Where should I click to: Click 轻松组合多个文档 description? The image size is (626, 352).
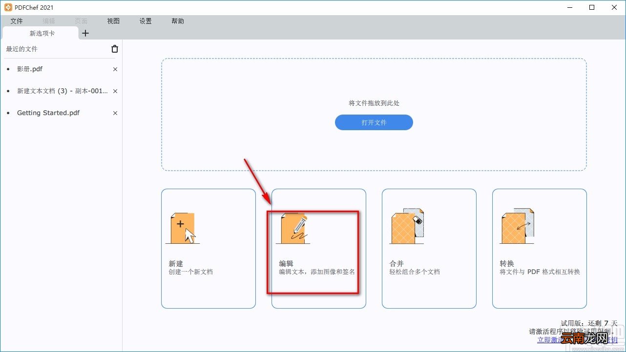coord(415,272)
